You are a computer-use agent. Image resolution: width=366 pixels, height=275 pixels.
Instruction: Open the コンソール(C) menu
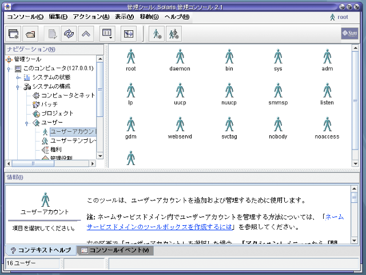coord(25,17)
